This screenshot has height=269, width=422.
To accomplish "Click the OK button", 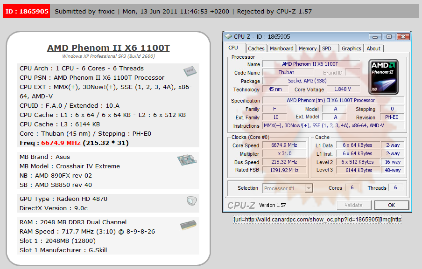I will [391, 205].
